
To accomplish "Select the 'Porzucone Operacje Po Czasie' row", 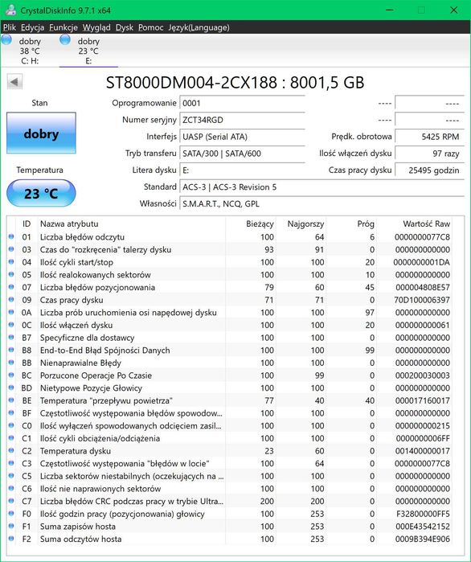I will pos(229,375).
